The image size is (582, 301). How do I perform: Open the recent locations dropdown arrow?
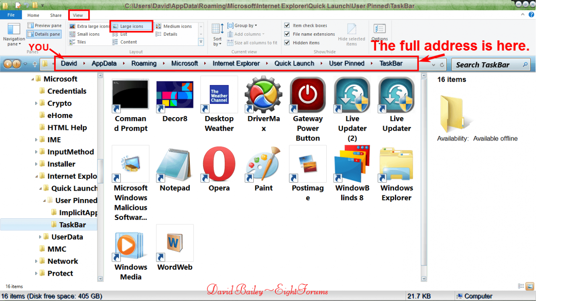pyautogui.click(x=26, y=64)
